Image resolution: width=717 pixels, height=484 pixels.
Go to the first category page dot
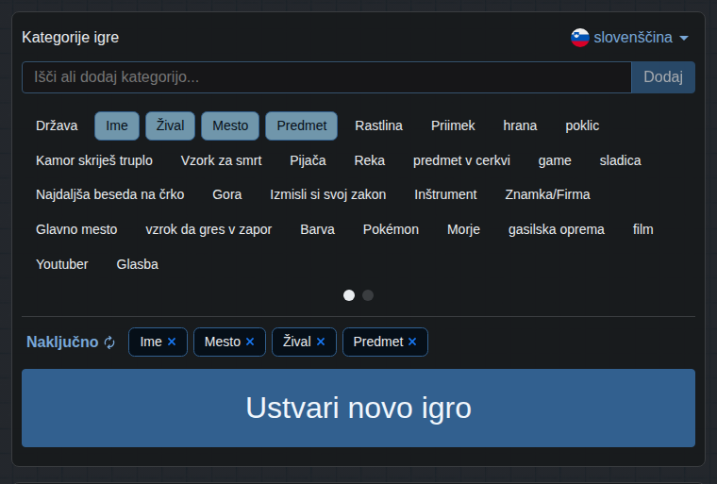(349, 295)
